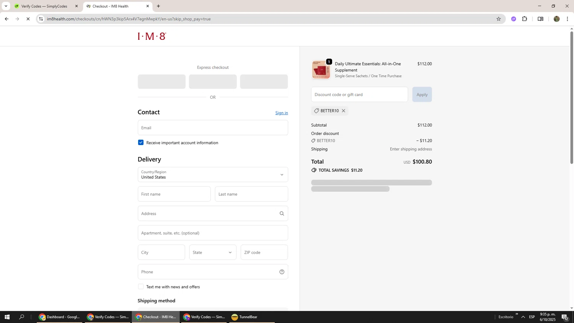The width and height of the screenshot is (574, 323).
Task: Show hidden system tray icons
Action: click(523, 317)
